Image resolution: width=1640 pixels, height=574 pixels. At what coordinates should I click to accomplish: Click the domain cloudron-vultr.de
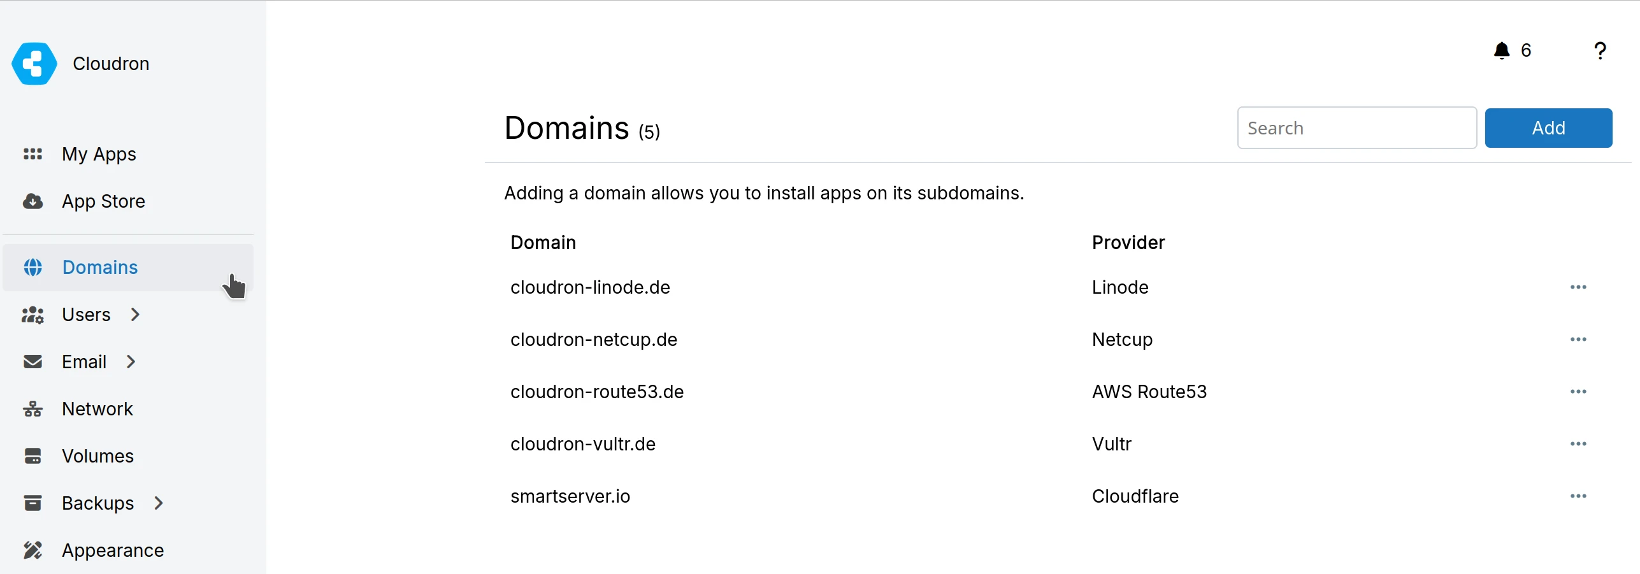pyautogui.click(x=582, y=444)
